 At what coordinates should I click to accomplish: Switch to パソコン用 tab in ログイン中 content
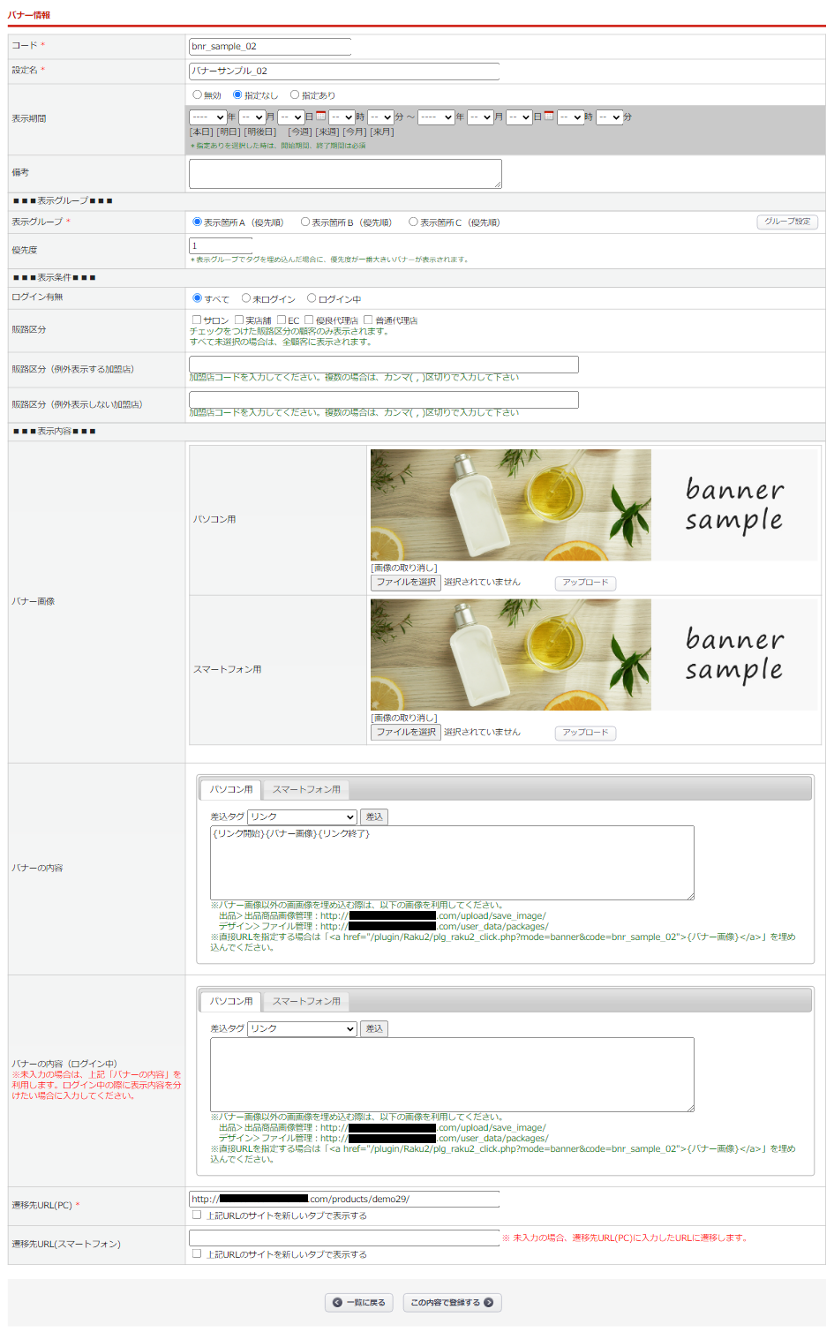(231, 1001)
